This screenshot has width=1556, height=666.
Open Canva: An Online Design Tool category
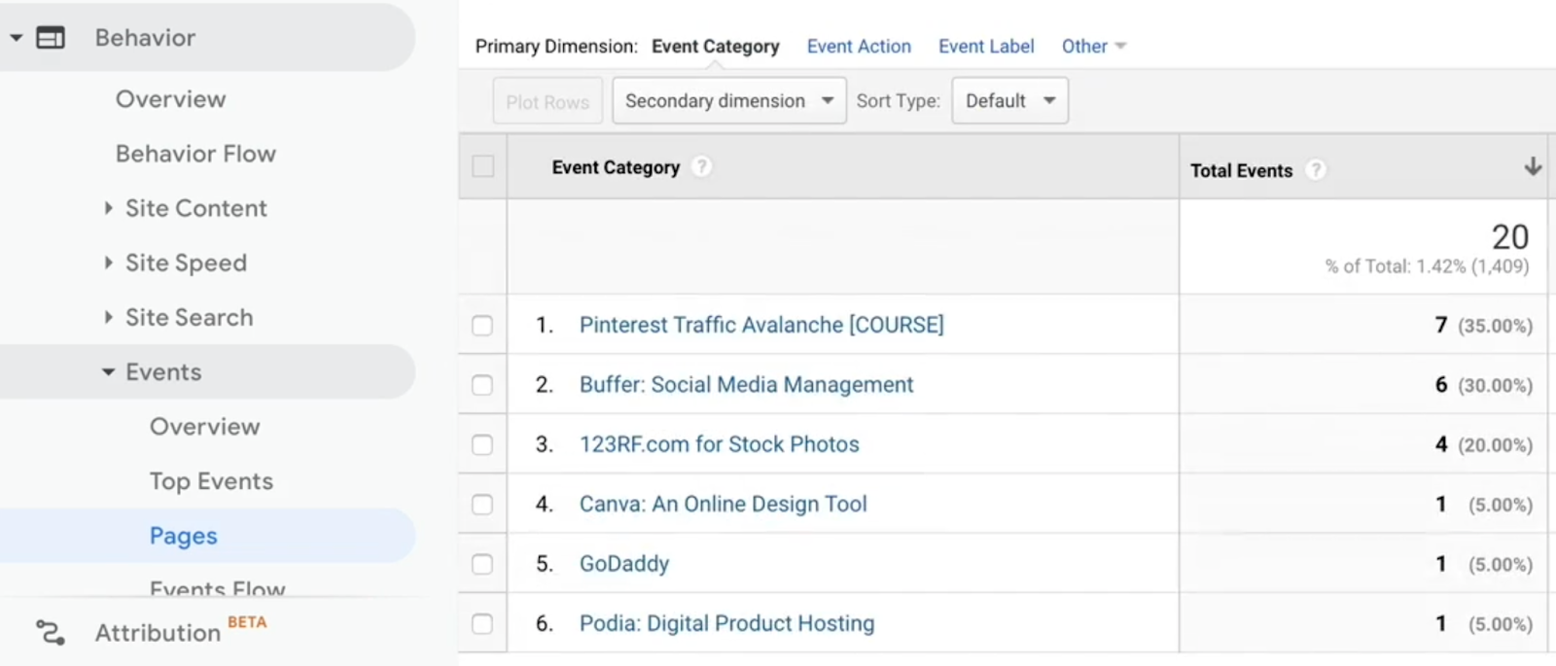[x=723, y=504]
